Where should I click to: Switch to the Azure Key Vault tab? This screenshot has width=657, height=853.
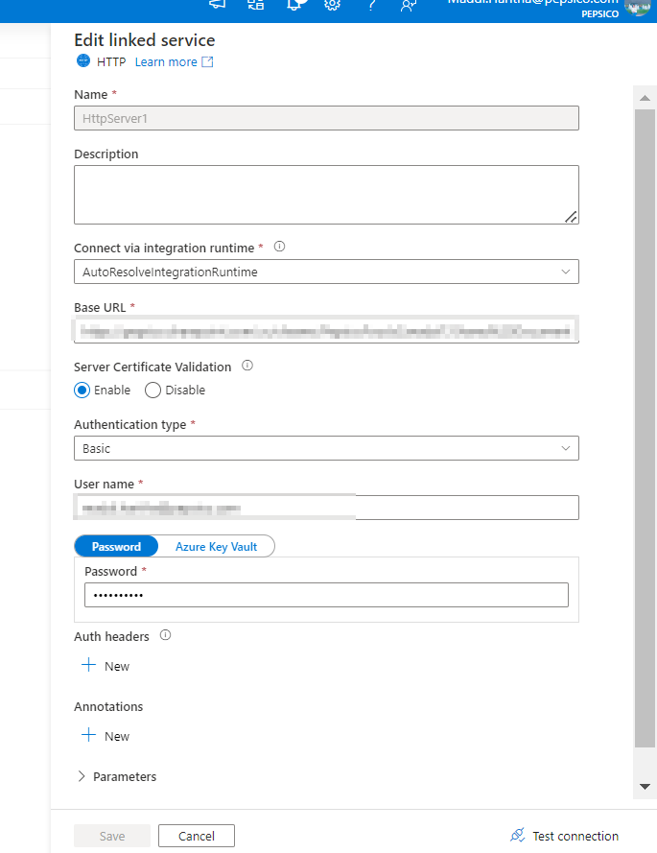click(216, 547)
